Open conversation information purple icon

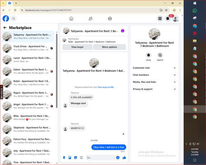(x=123, y=31)
